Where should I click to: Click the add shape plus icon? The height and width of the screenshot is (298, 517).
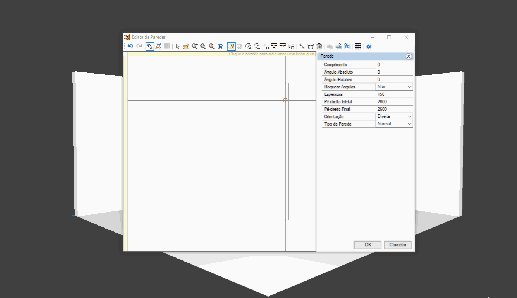coord(248,46)
